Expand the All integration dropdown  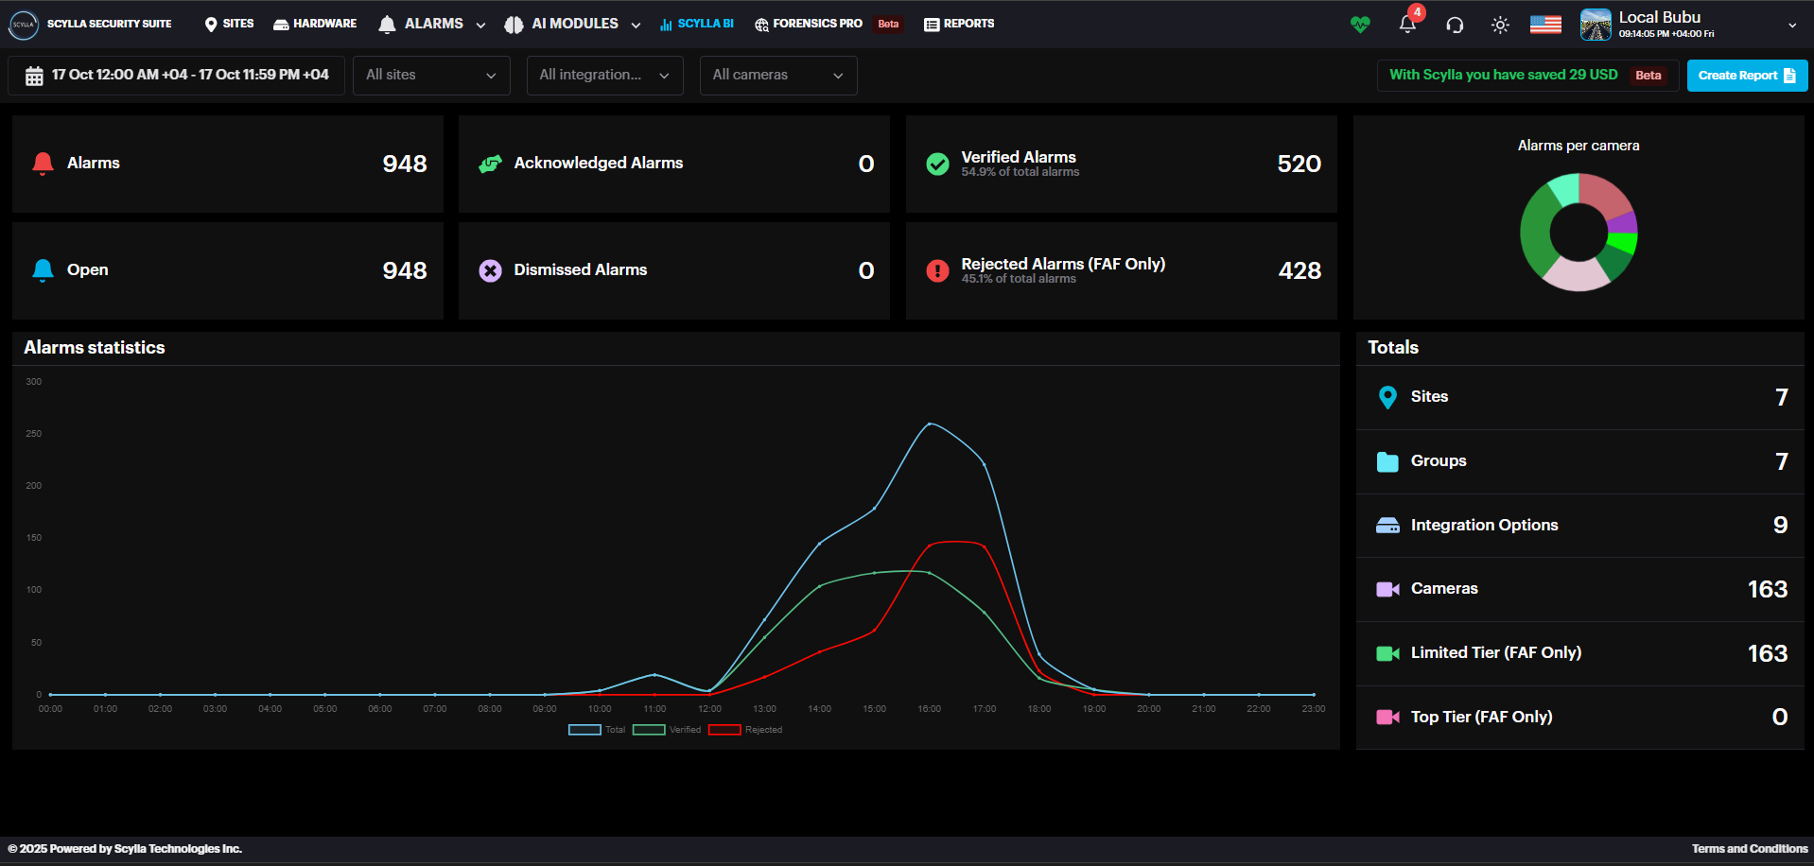(x=604, y=76)
